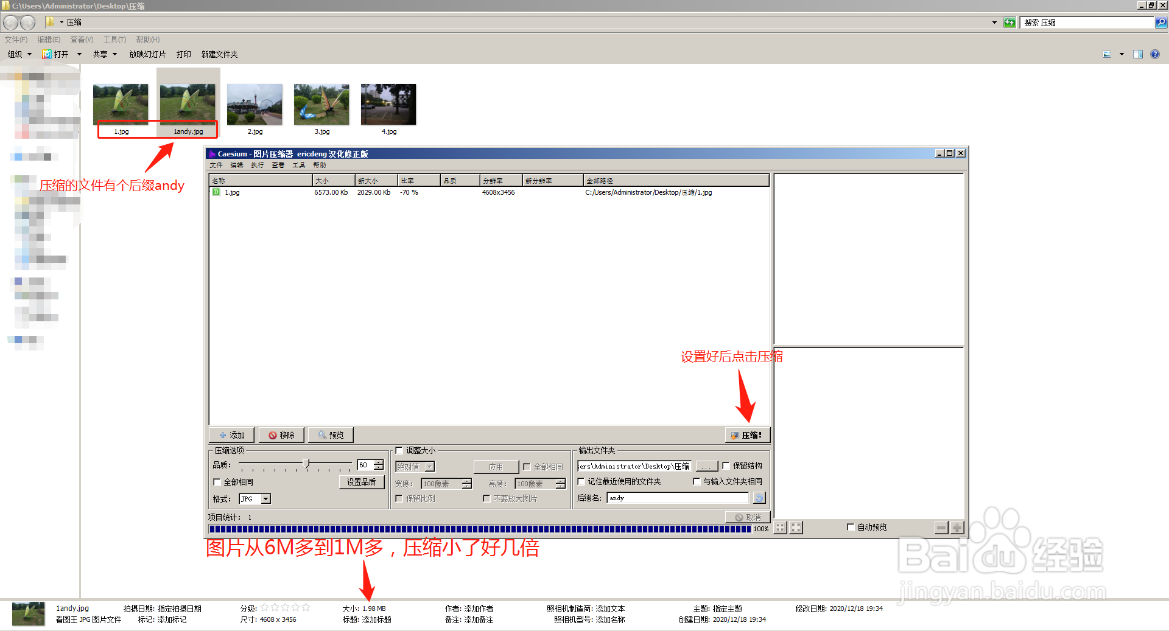This screenshot has width=1169, height=631.
Task: Click the green refresh icon in address bar
Action: (x=1009, y=23)
